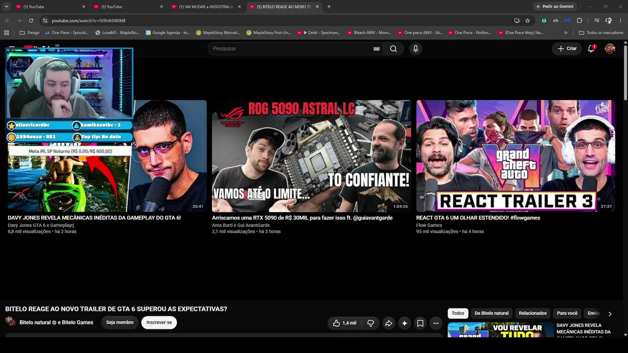The height and width of the screenshot is (353, 628).
Task: Open title 'DAVY JONES REVELA MECÂNICAS INÉDITAS DA GAMEPLAY'
Action: (x=94, y=218)
